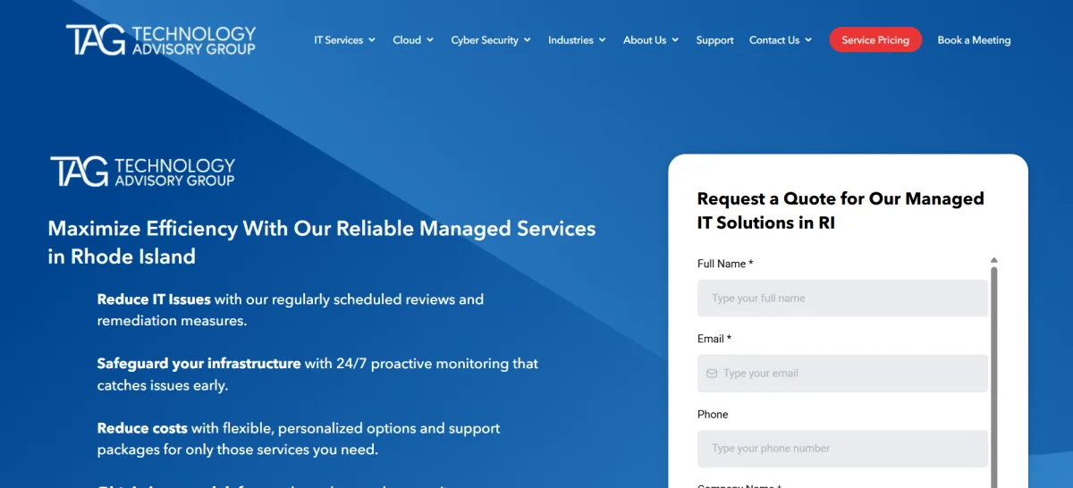Open the Industries menu item

point(570,40)
